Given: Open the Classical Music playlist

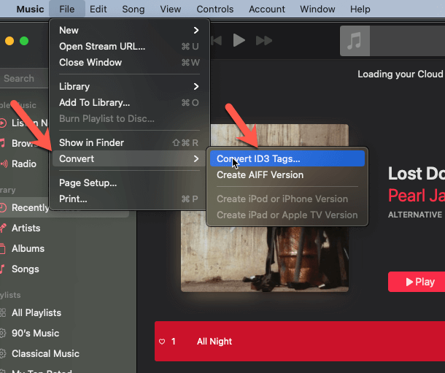Looking at the screenshot, I should click(45, 353).
